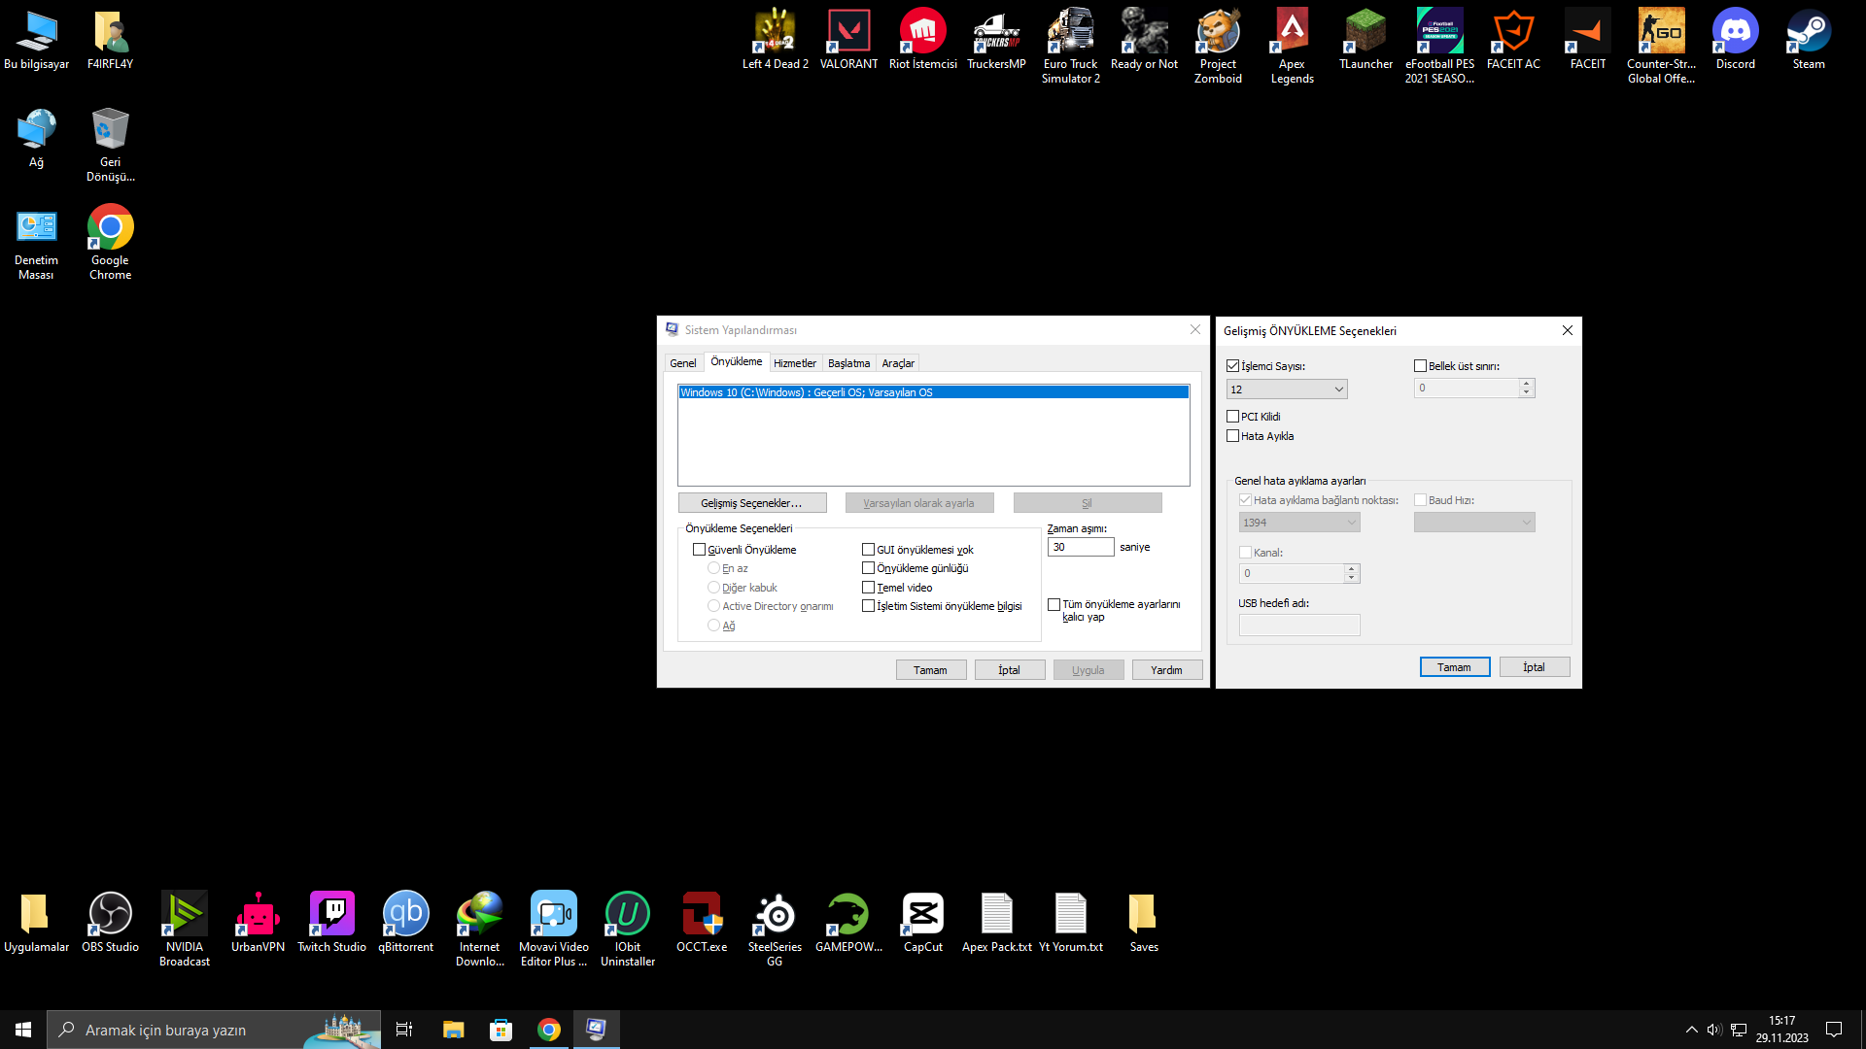Uncheck İşlemci Sayısı checkbox
This screenshot has height=1049, width=1866.
click(1232, 366)
